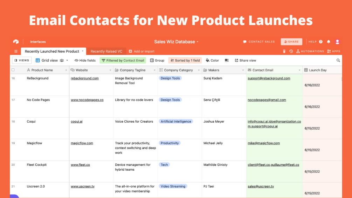Click the trash icon in the tab bar
Viewport: 352px width, 198px height.
point(284,51)
